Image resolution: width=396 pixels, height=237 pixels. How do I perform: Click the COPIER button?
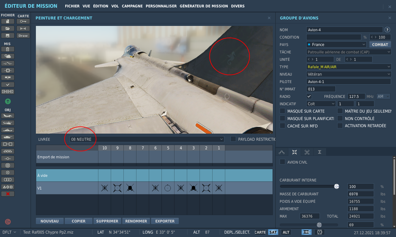click(79, 221)
